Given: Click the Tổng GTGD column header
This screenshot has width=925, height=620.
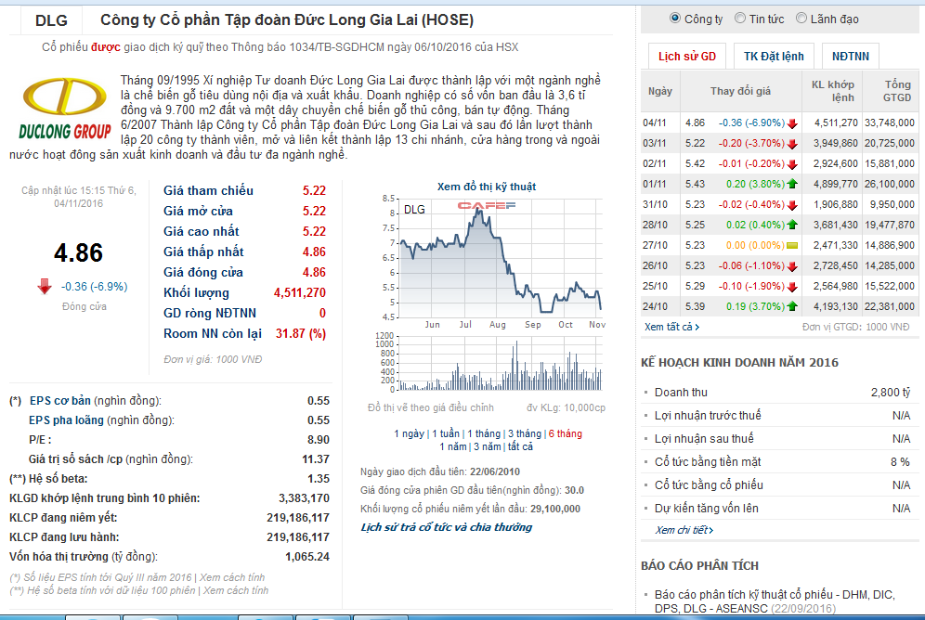Looking at the screenshot, I should [x=897, y=91].
